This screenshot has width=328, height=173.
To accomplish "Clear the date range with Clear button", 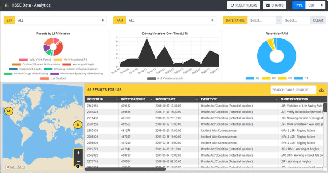I will coord(318,20).
